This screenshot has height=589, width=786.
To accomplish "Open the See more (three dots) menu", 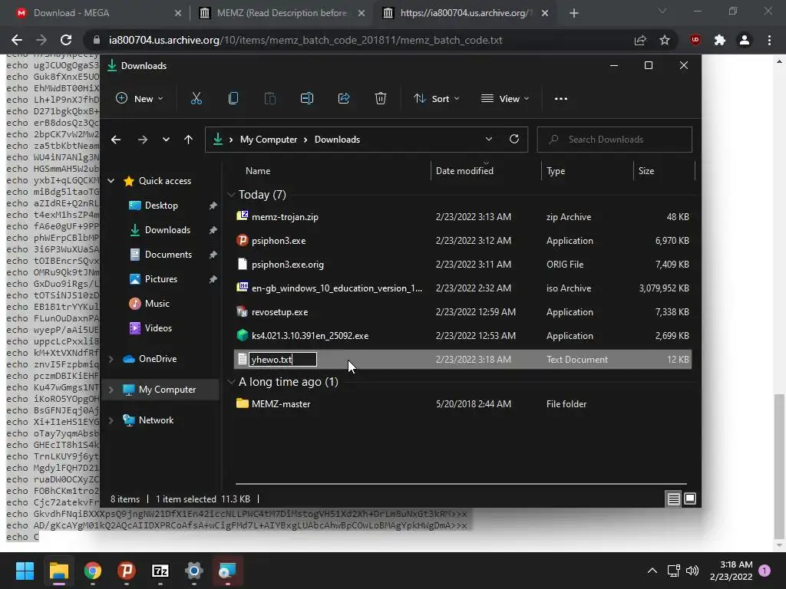I will (561, 99).
